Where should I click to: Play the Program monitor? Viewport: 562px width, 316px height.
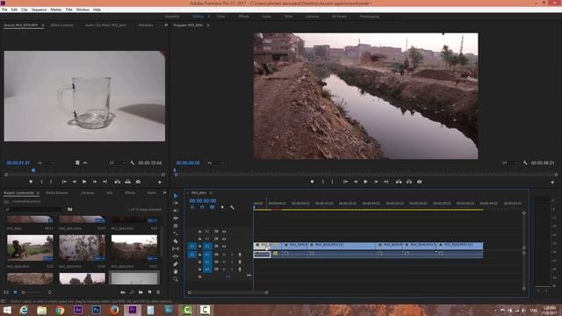[365, 182]
